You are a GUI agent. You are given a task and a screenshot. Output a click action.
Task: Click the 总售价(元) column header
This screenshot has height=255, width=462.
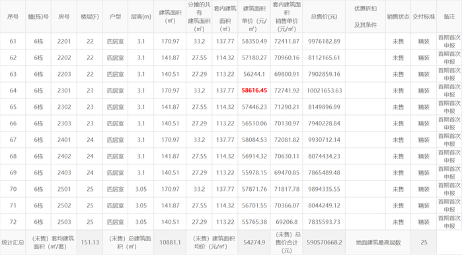(x=324, y=17)
